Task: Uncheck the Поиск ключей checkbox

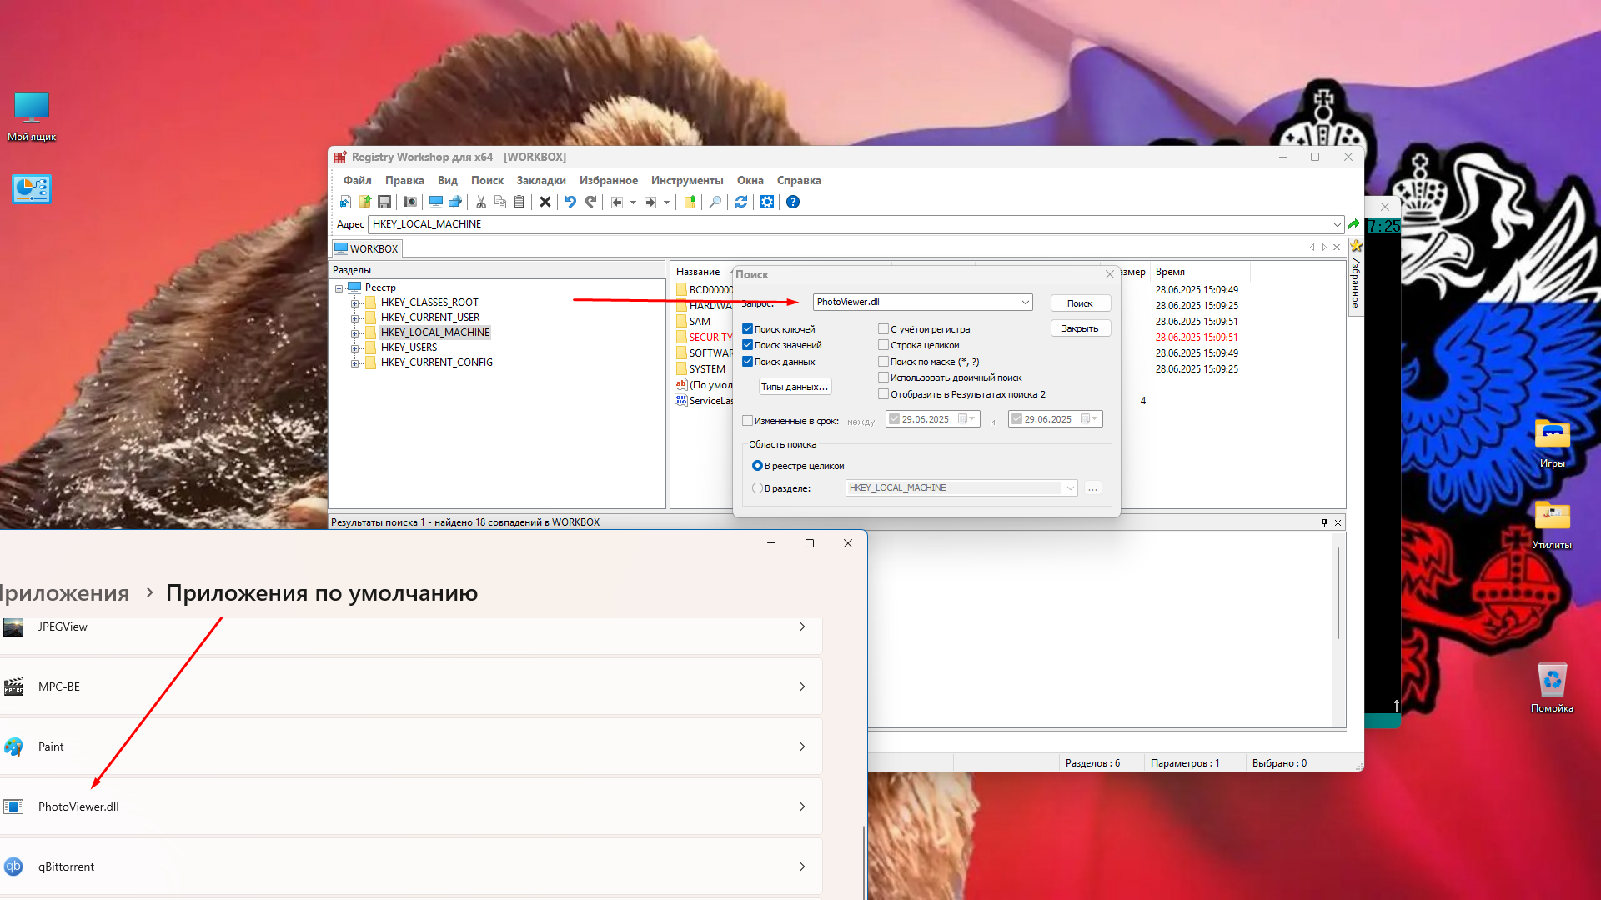Action: (748, 329)
